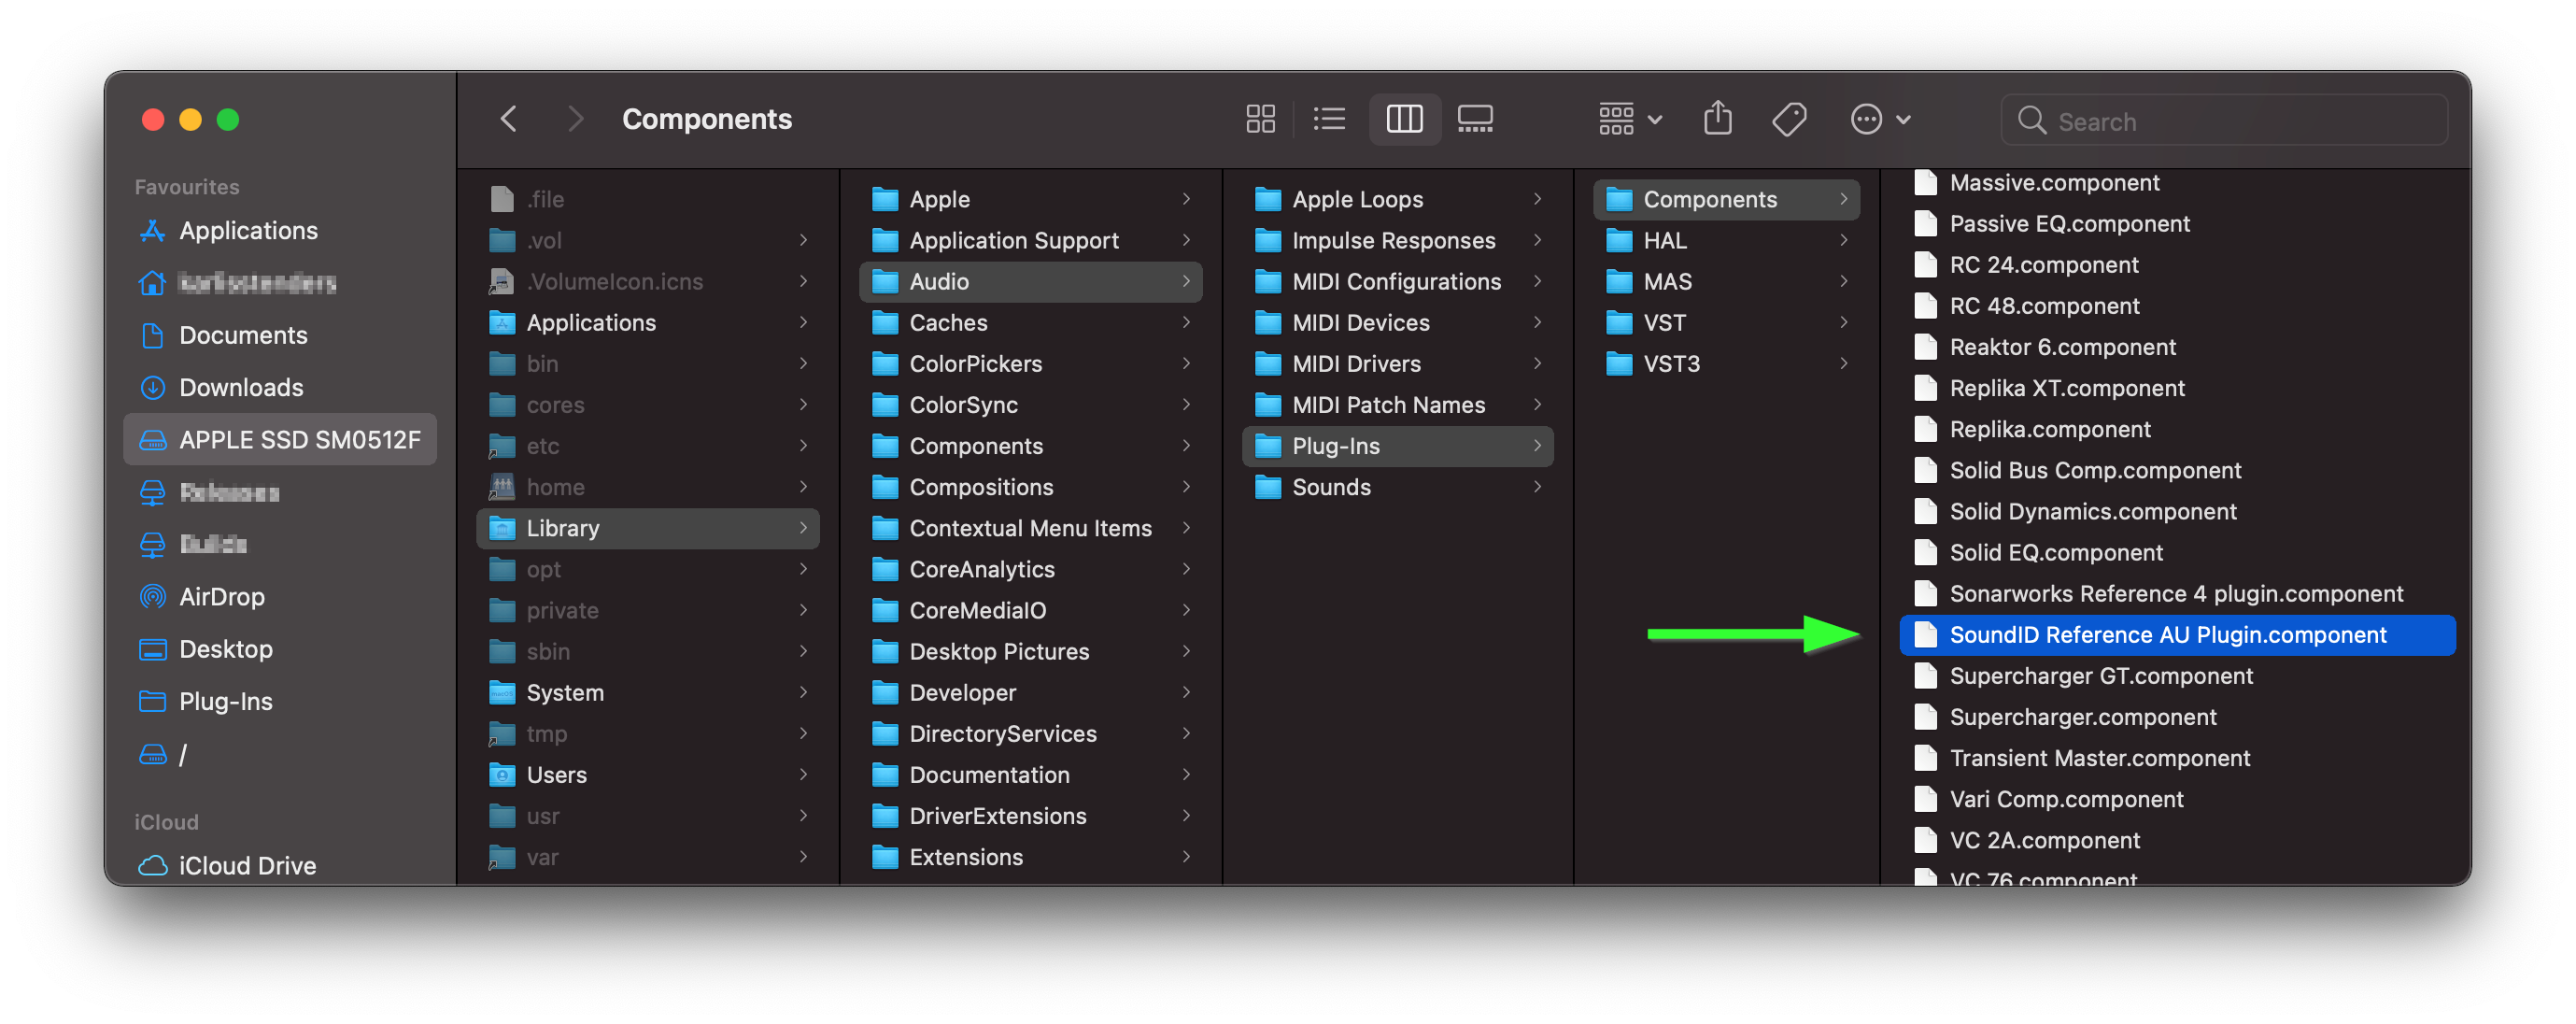The height and width of the screenshot is (1024, 2576).
Task: Select Passive EQ.component file
Action: [2177, 223]
